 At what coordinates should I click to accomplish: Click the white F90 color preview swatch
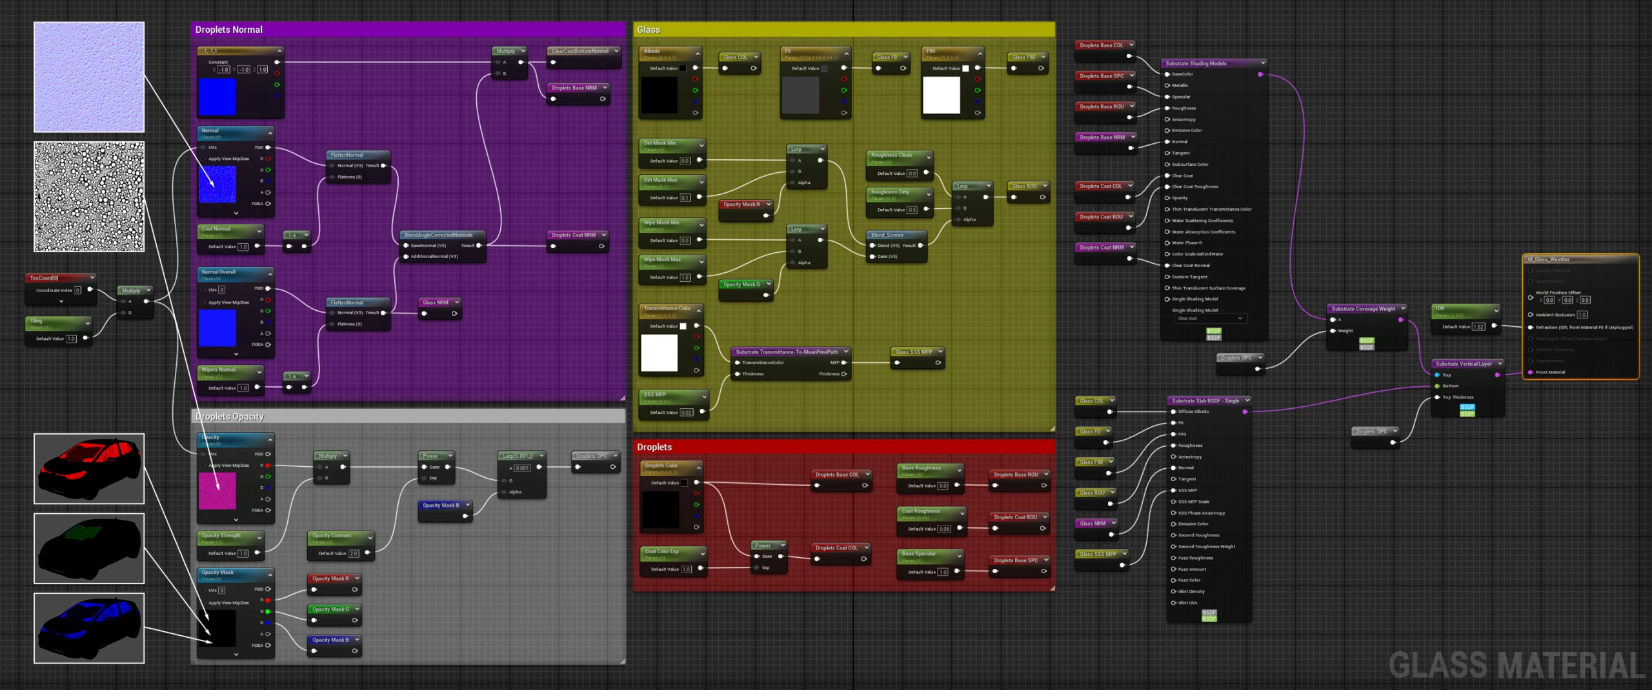click(942, 95)
